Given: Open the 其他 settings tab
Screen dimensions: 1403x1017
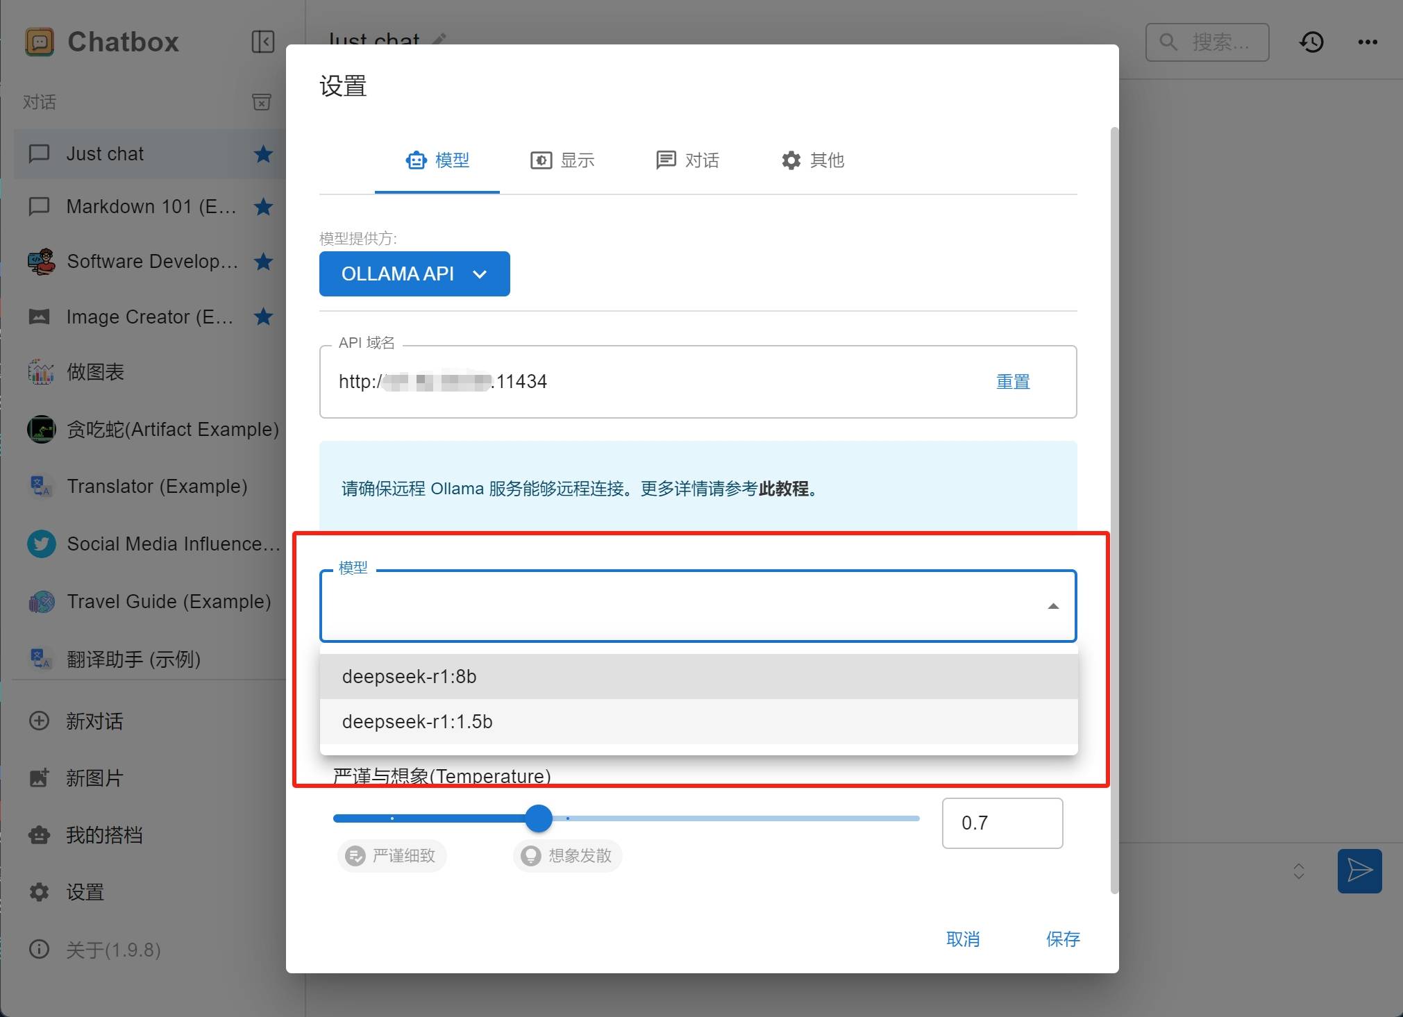Looking at the screenshot, I should pos(812,160).
